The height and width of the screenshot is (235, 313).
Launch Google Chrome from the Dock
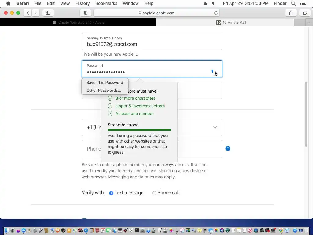281,230
